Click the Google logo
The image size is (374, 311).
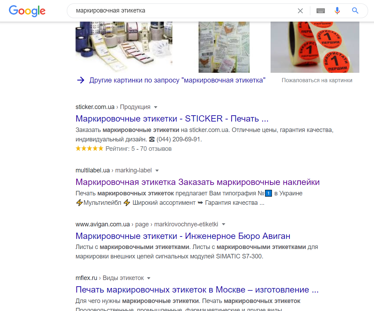click(27, 11)
